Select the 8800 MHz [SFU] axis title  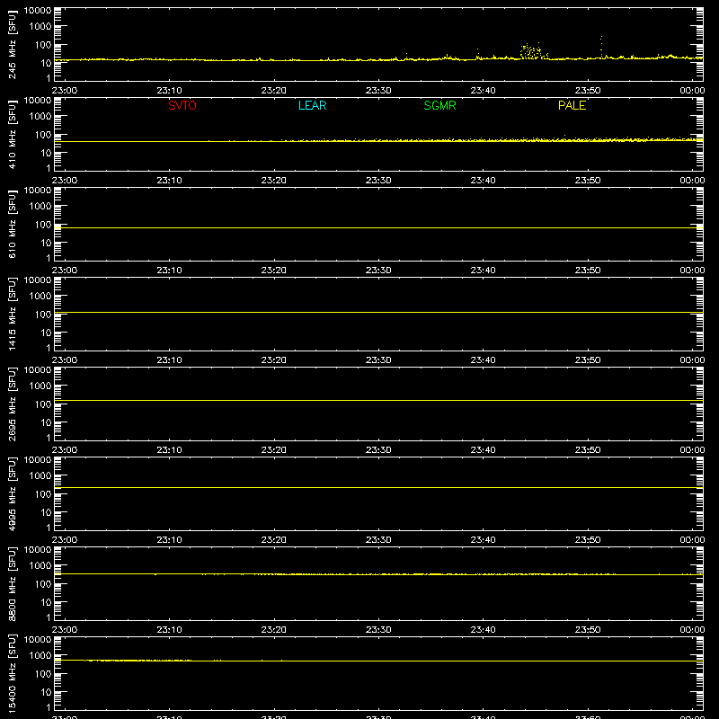(x=13, y=583)
